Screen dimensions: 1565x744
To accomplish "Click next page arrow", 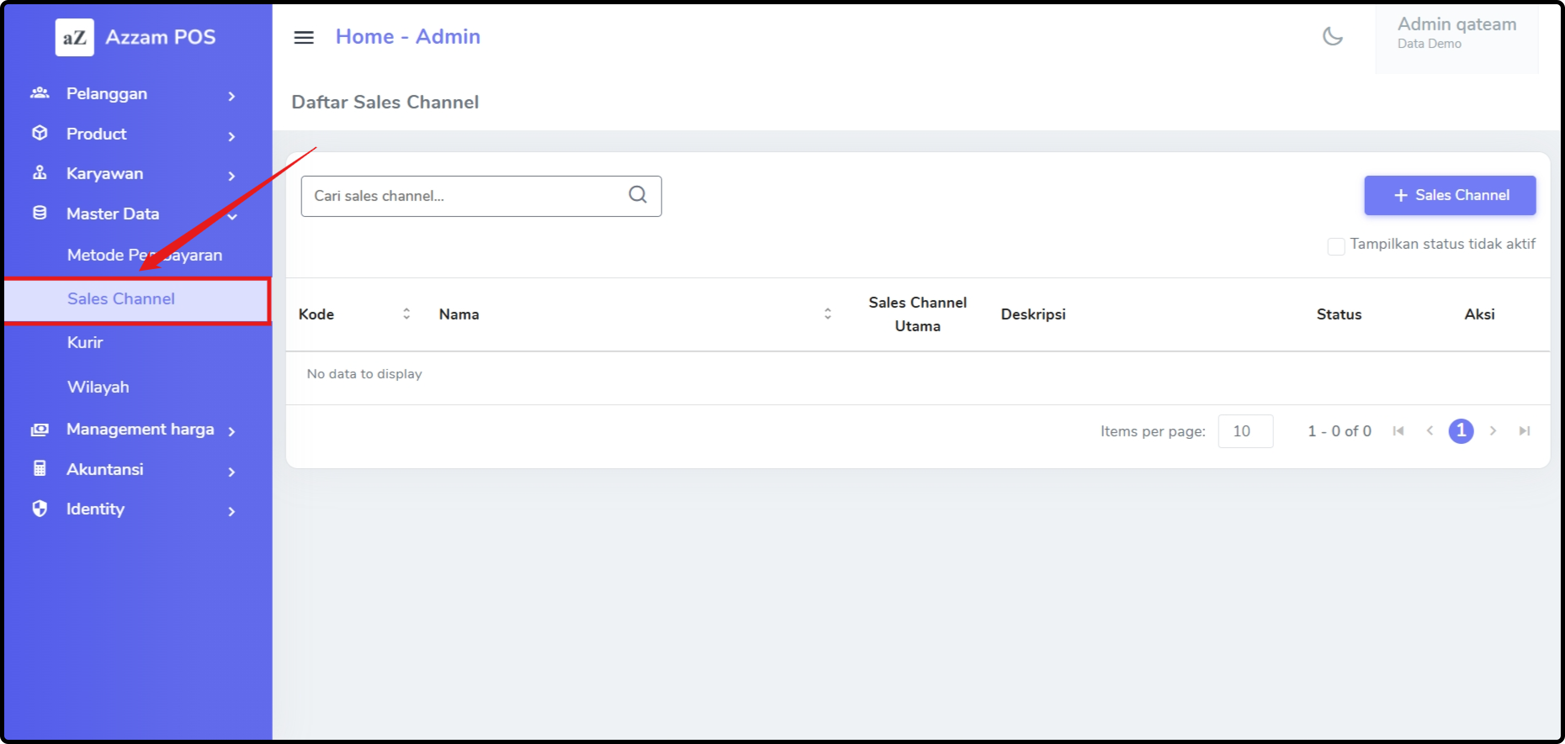I will click(1493, 431).
